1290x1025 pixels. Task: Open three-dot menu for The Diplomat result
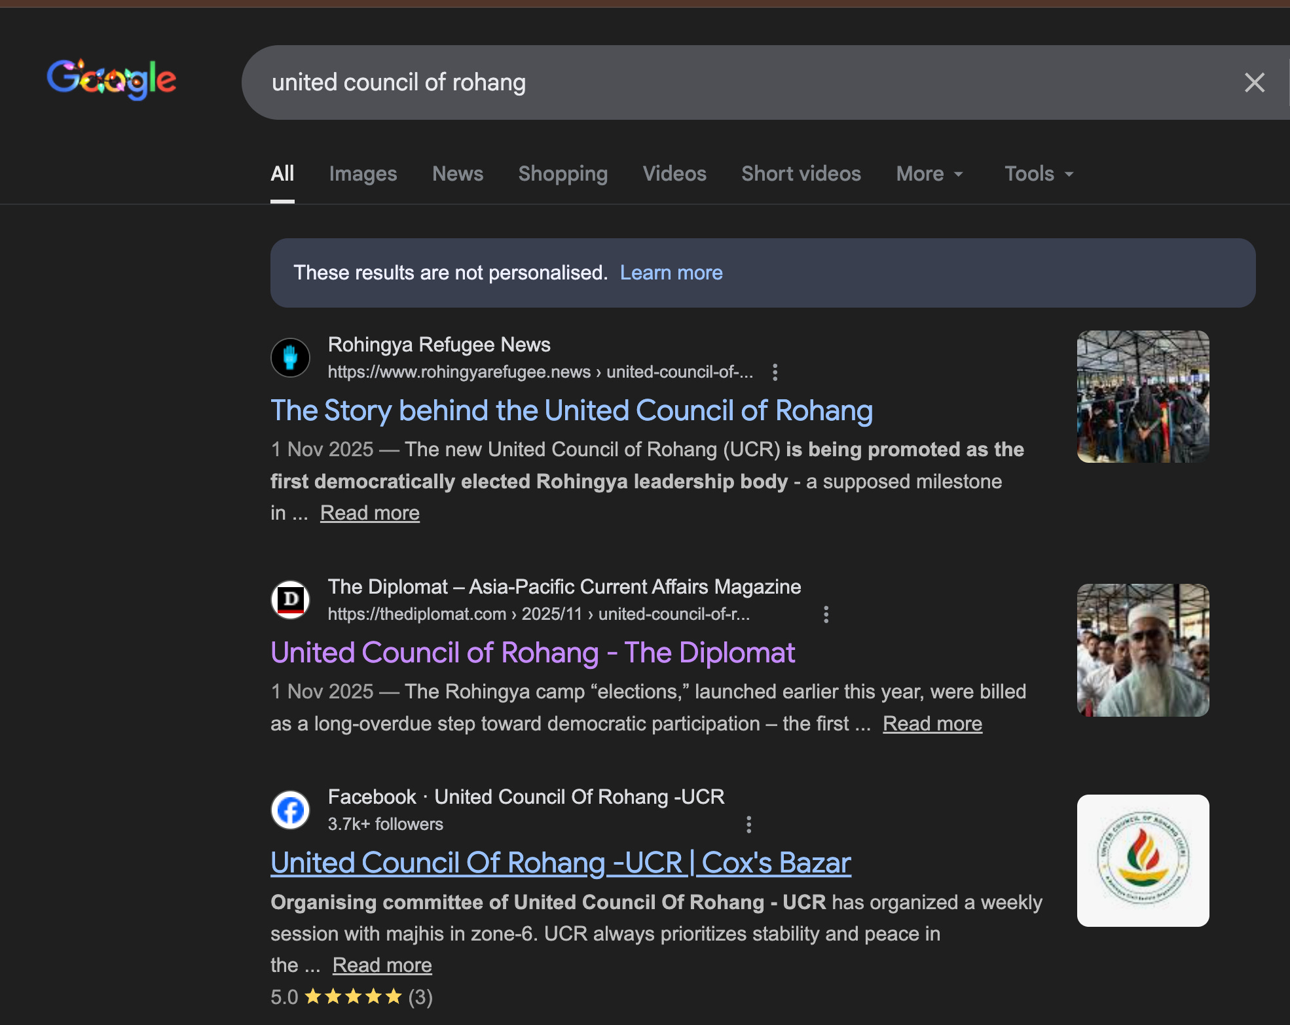(826, 615)
